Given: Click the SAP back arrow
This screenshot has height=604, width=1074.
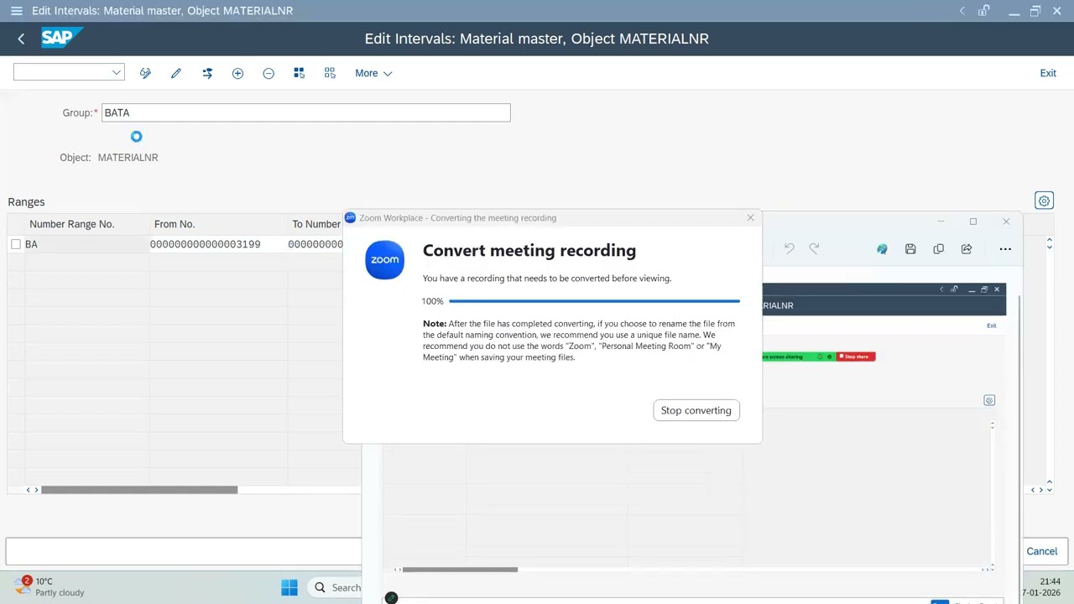Looking at the screenshot, I should pos(21,39).
